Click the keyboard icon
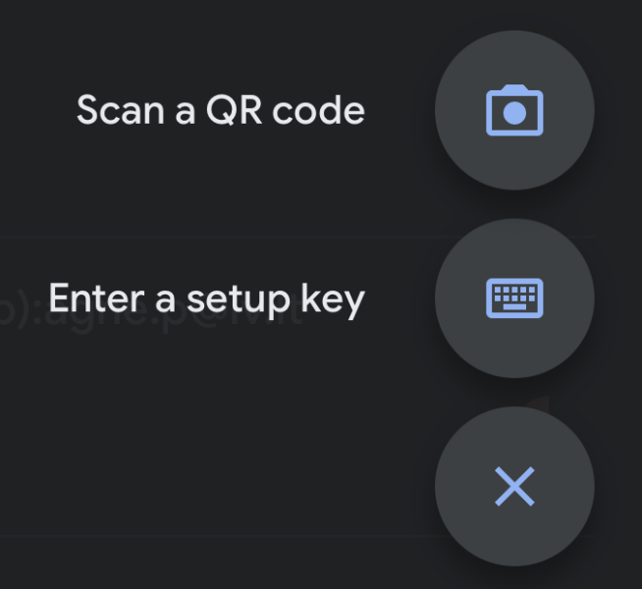Viewport: 642px width, 589px height. 514,298
